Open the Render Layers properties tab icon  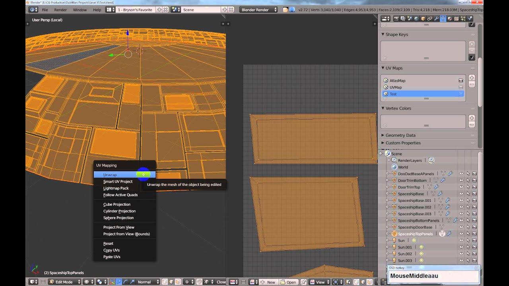[x=403, y=18]
